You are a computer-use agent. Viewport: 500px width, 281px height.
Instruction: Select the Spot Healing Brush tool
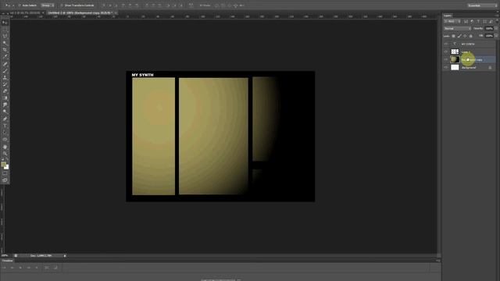5,64
